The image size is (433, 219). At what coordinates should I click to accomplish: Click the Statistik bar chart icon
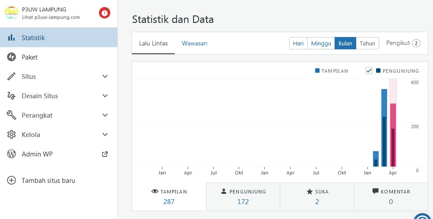point(11,37)
